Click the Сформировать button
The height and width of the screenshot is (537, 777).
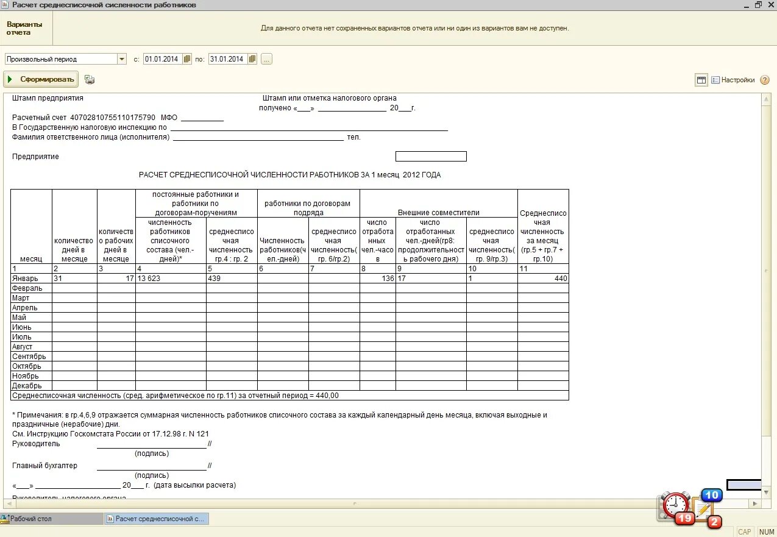coord(41,79)
